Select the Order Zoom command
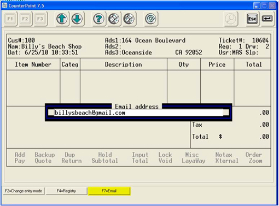This screenshot has height=206, width=279. [x=254, y=158]
